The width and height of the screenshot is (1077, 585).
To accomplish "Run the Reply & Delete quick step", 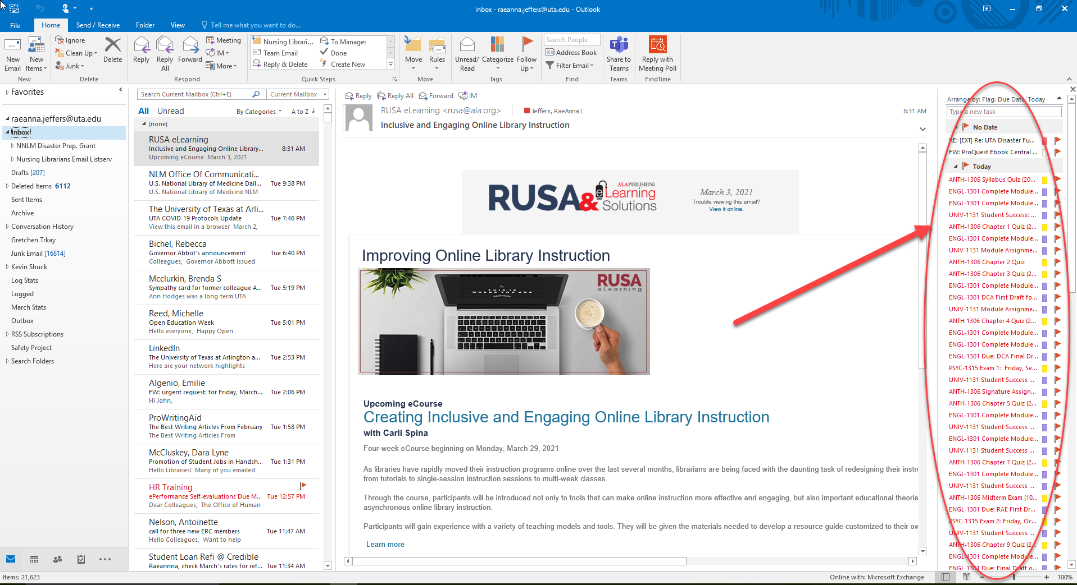I will 280,65.
